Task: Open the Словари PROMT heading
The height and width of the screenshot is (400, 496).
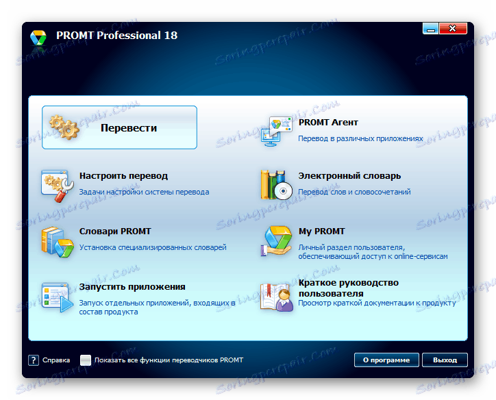Action: tap(115, 231)
